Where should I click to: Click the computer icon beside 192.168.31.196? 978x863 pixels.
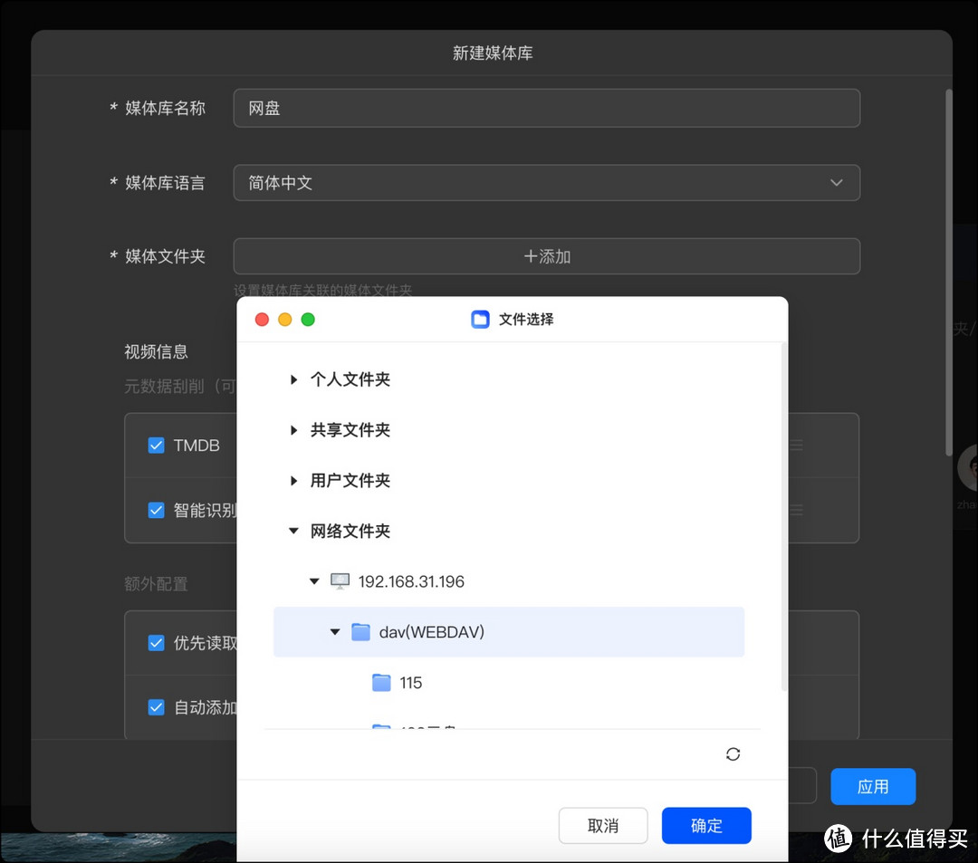tap(340, 581)
